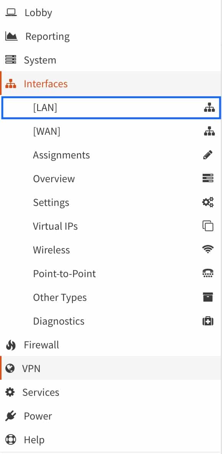Open the Power menu
222x454 pixels.
[x=111, y=416]
